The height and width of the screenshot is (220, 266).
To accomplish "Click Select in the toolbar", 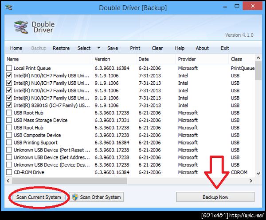I will pos(84,48).
